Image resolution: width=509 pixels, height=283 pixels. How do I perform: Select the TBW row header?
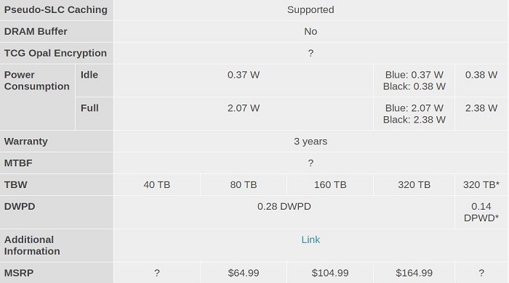click(57, 185)
